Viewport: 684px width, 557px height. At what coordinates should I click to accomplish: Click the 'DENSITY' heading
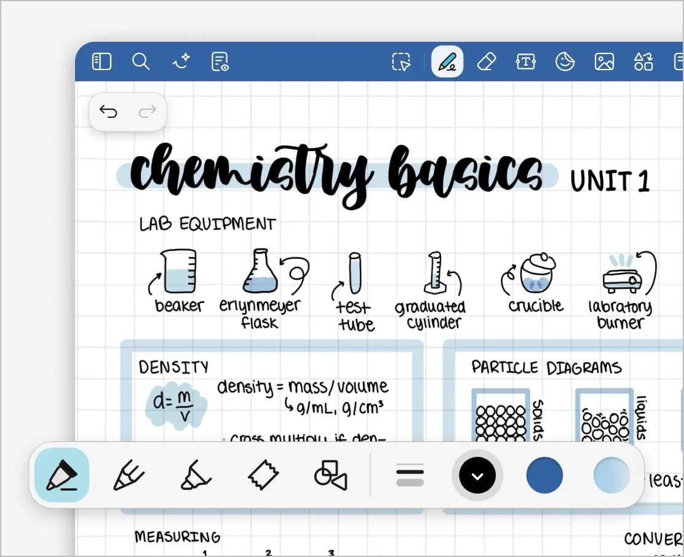(173, 367)
